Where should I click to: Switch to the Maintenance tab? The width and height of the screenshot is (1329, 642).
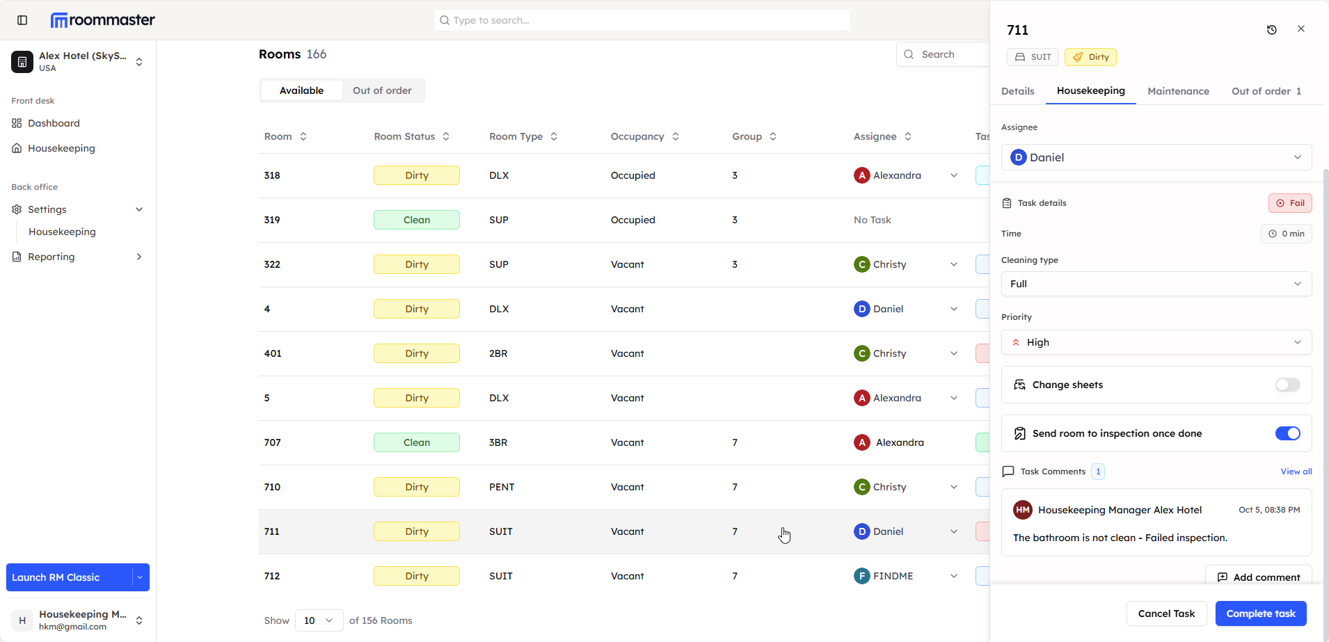pos(1178,91)
